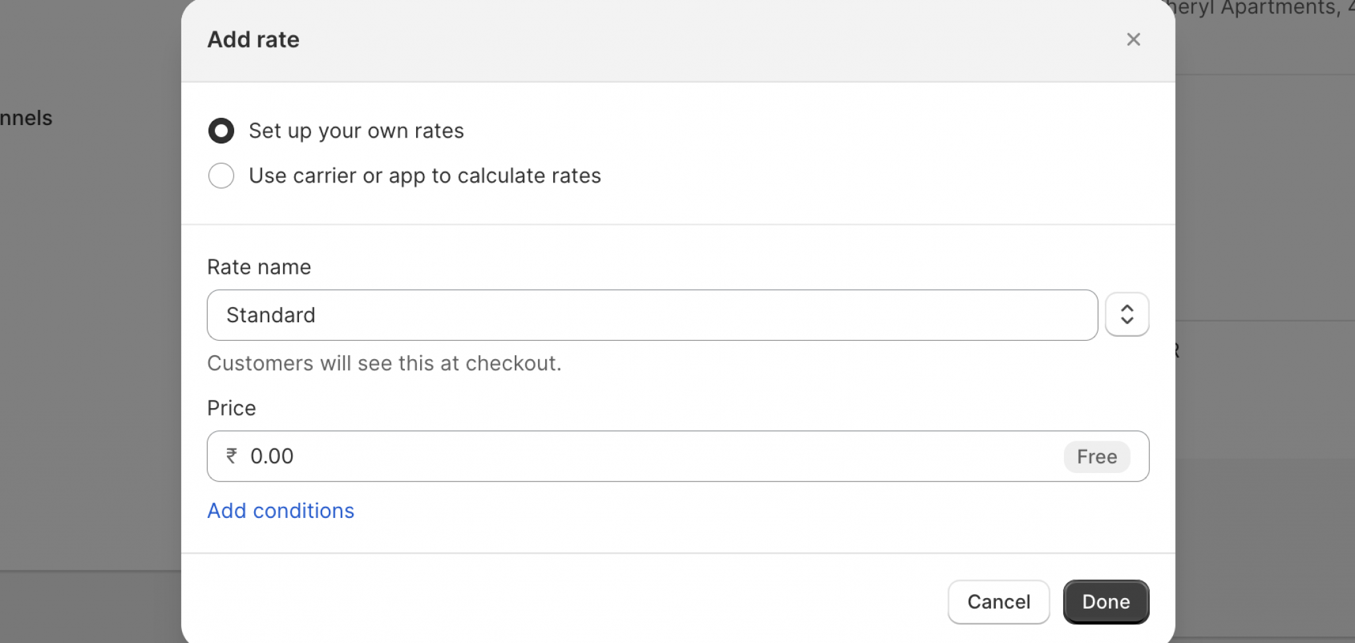Click the "Set up your own rates" label text
The height and width of the screenshot is (643, 1355).
356,131
